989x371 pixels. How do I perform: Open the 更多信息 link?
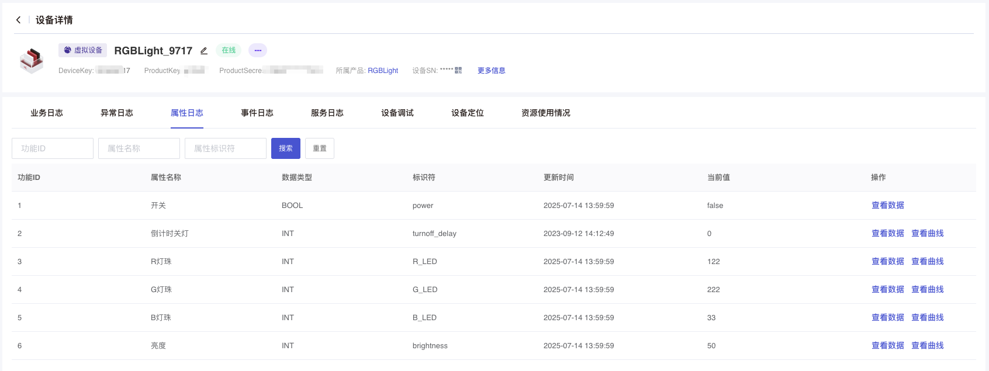tap(491, 71)
